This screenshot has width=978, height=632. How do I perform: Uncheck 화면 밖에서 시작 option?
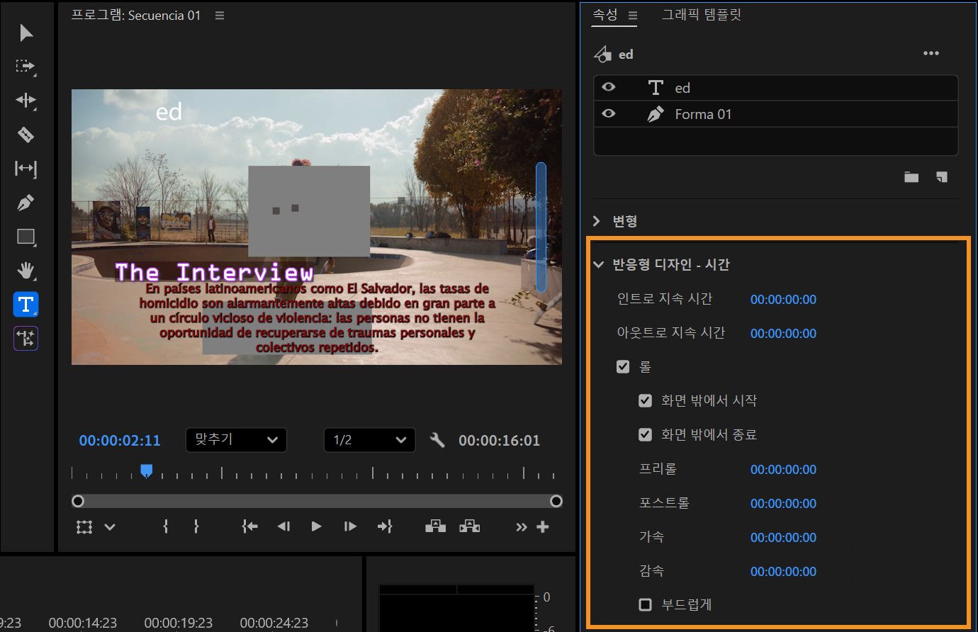point(645,400)
